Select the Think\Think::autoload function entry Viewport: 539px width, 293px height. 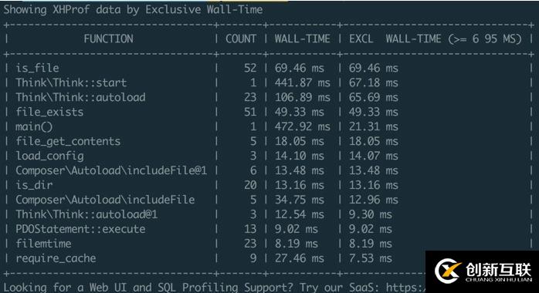(80, 97)
